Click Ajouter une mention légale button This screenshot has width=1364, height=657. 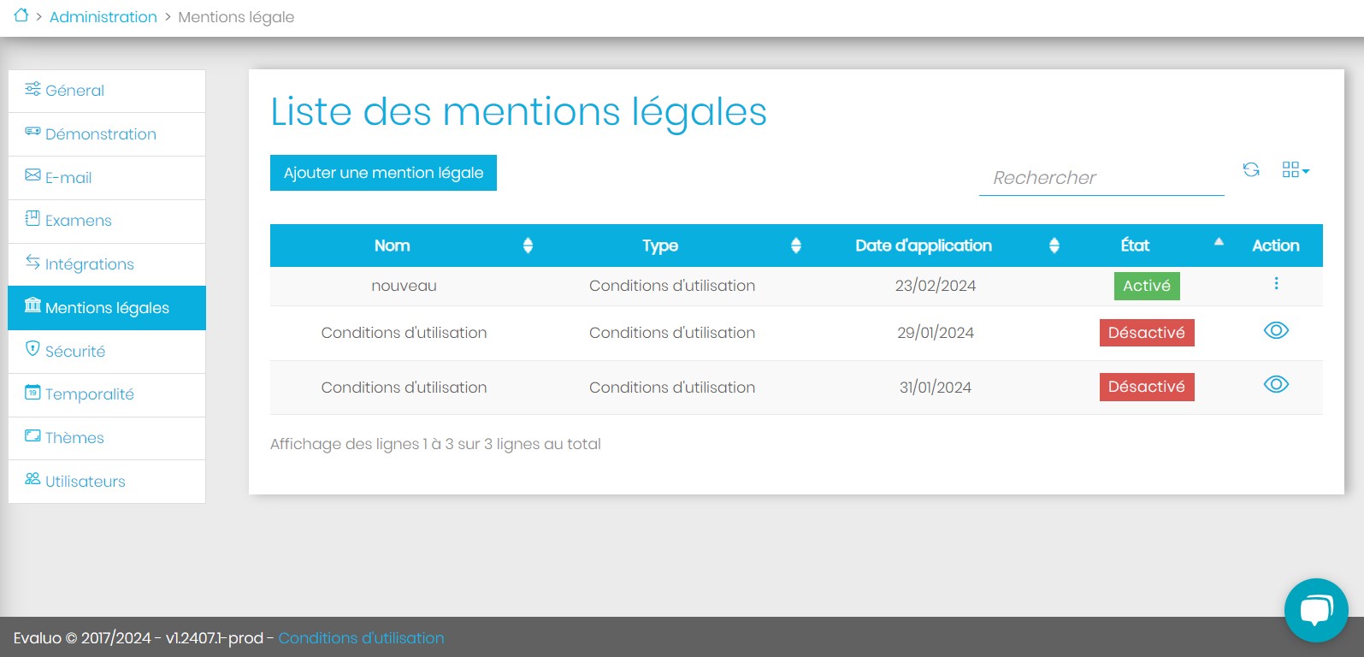[383, 173]
